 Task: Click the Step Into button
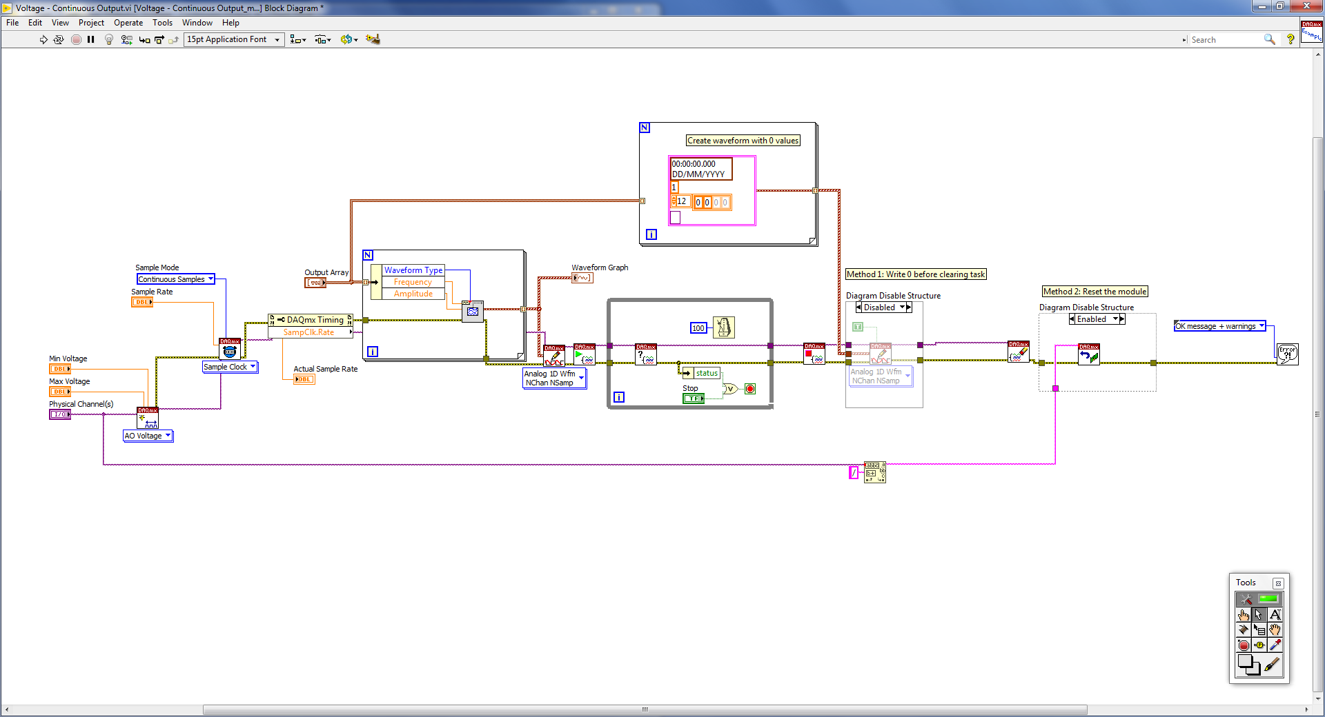coord(144,39)
